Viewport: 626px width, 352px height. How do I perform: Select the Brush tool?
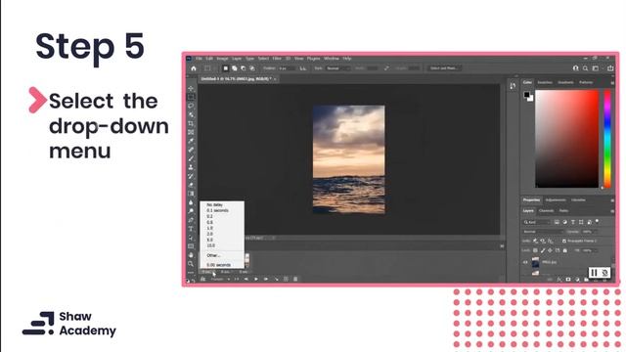coord(191,158)
